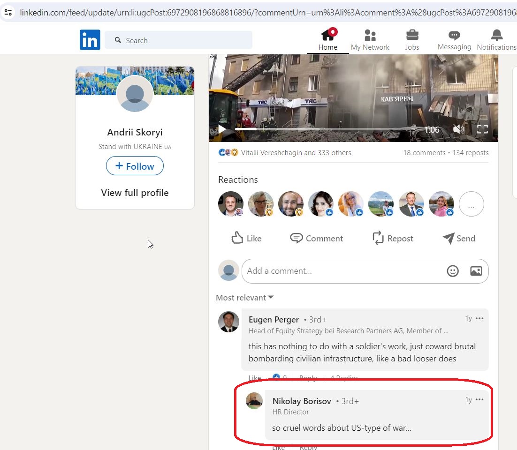Image resolution: width=517 pixels, height=450 pixels.
Task: Follow Andrii Skoryi
Action: 135,165
